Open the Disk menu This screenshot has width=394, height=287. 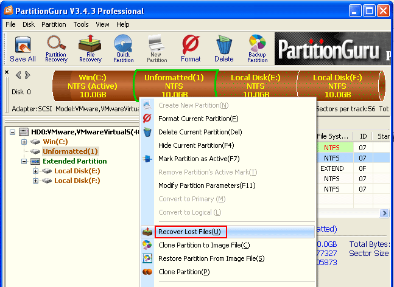[x=29, y=24]
